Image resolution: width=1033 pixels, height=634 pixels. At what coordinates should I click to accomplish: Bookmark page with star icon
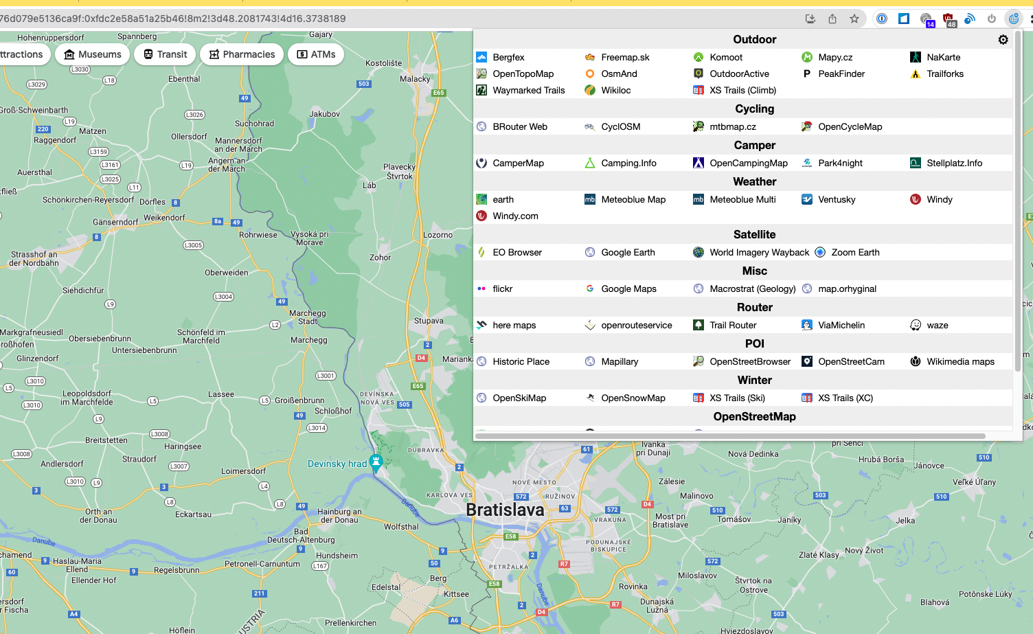tap(854, 19)
